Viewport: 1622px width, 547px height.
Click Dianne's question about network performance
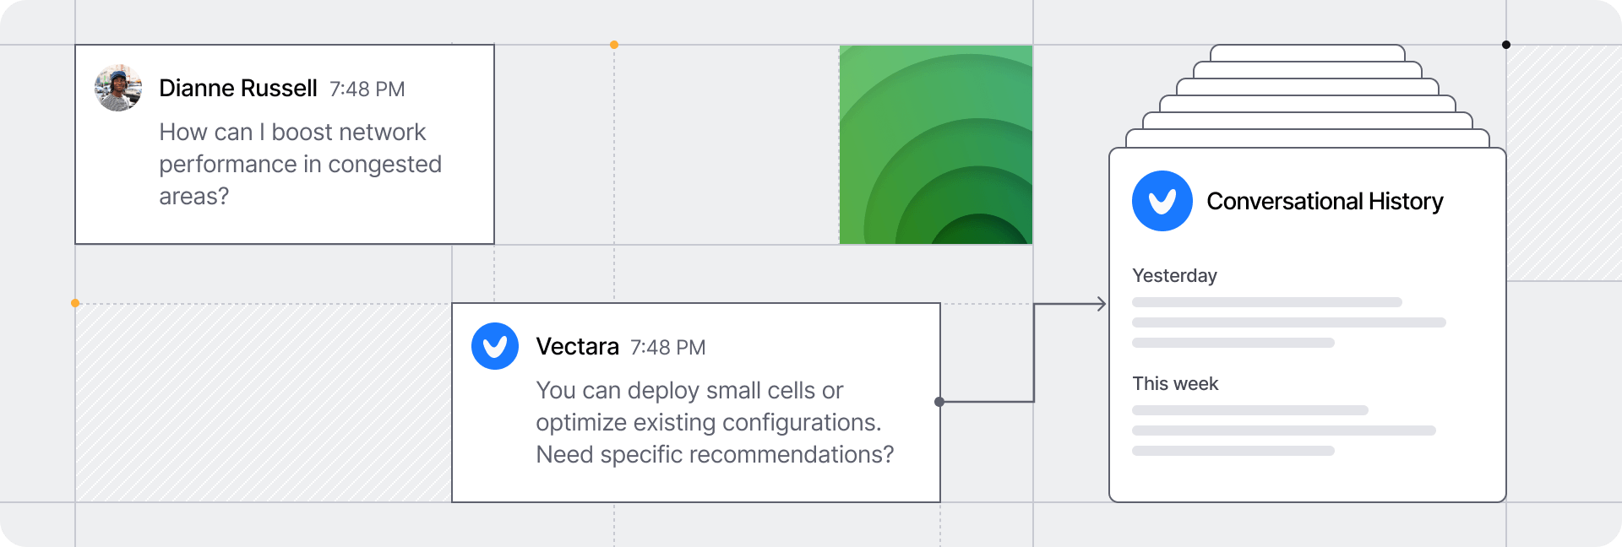click(300, 164)
